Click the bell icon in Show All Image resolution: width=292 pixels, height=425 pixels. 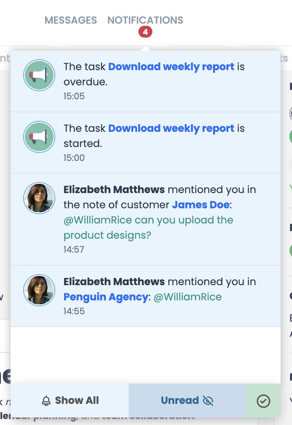coord(46,401)
